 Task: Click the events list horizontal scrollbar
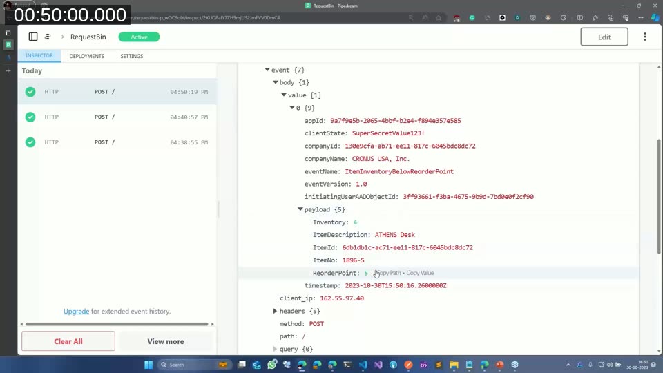tap(117, 324)
